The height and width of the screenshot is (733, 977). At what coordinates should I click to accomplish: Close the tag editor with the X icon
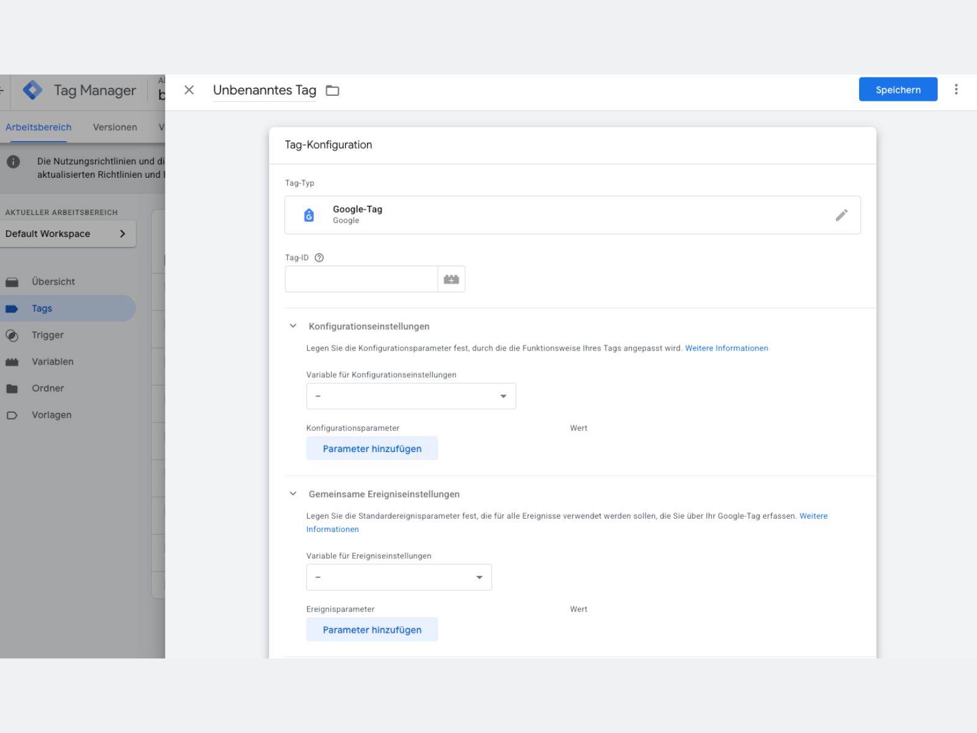[x=189, y=90]
